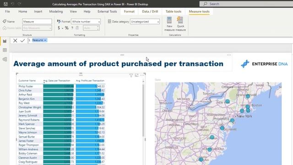293x165 pixels.
Task: Click the table visual filter icon
Action: (x=131, y=75)
